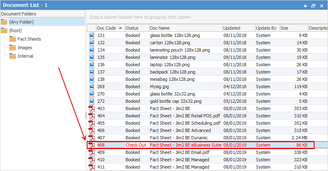
Task: Click the '119 KB' size cell
Action: pos(301,87)
